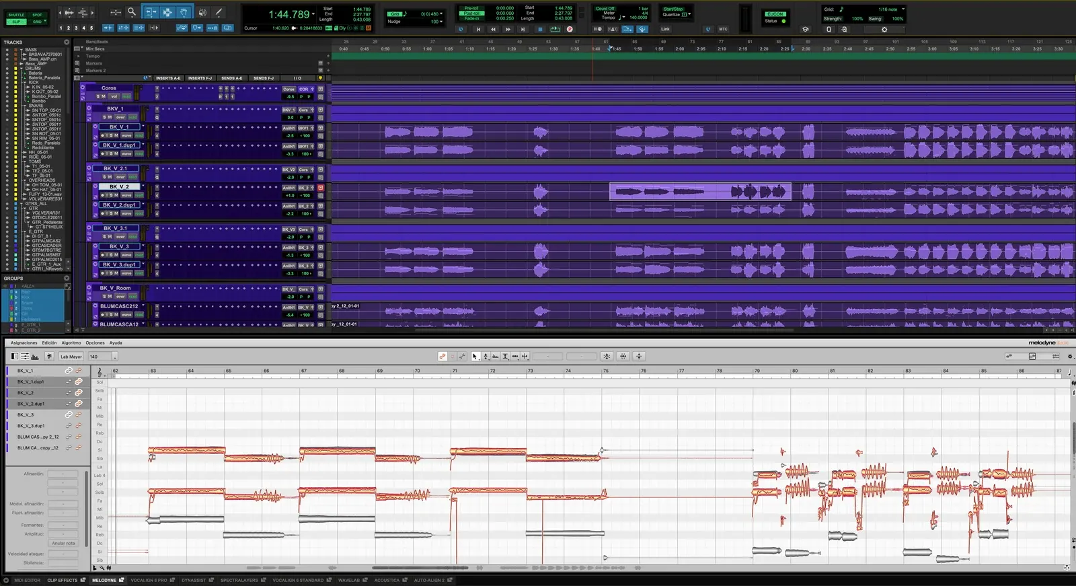
Task: Record-enable the BK_V_2 track
Action: coord(102,195)
